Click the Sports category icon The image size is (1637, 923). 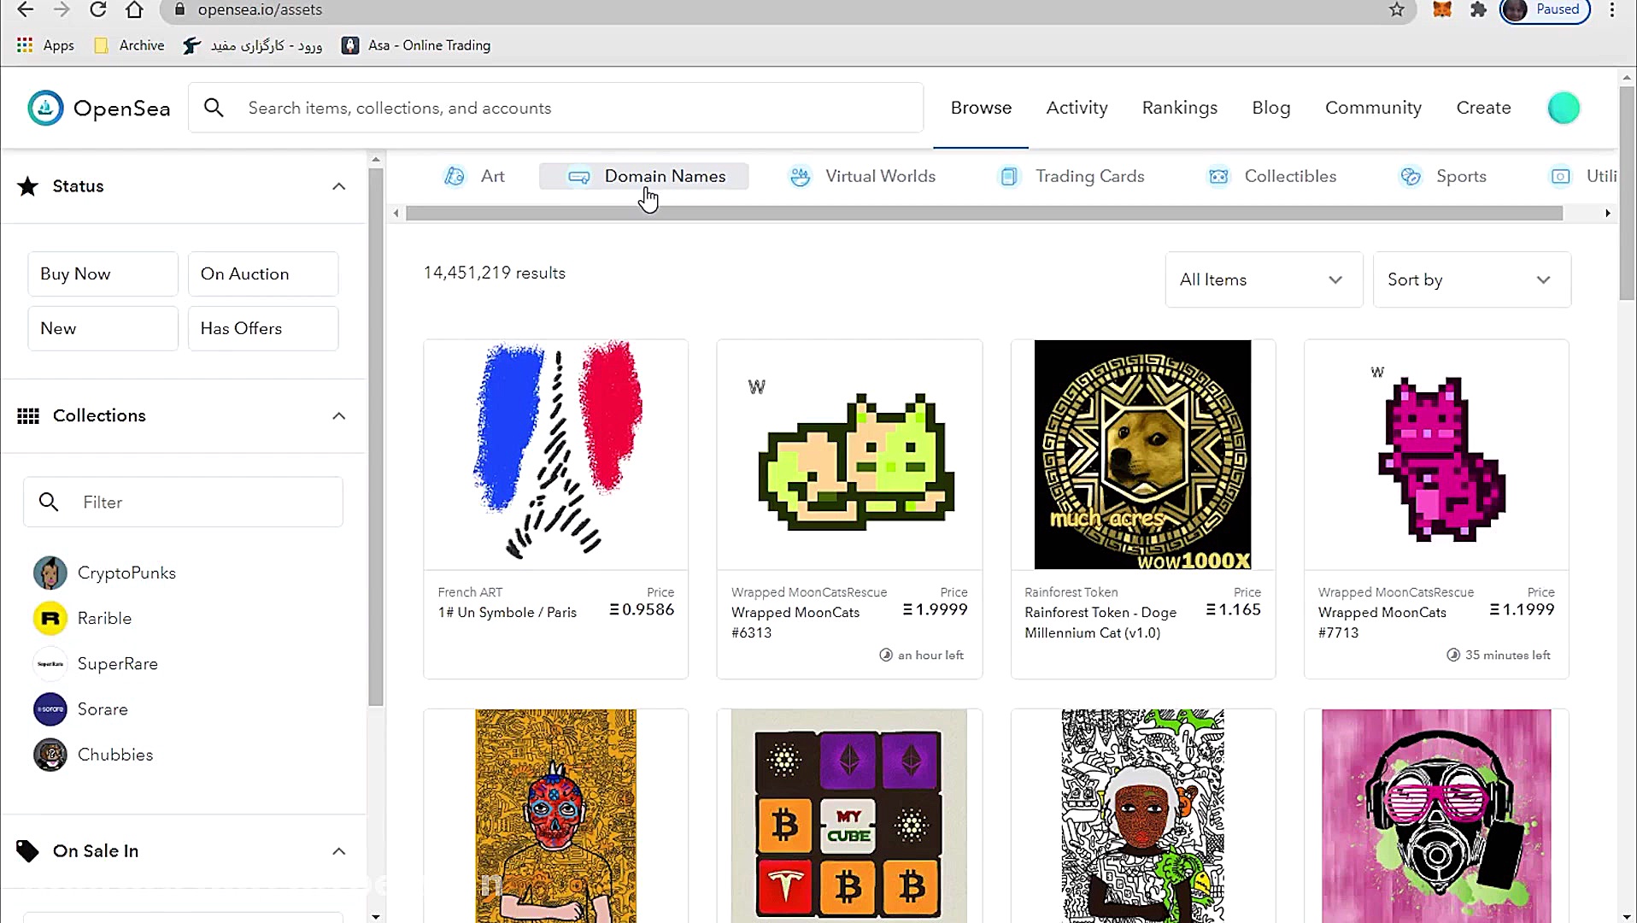coord(1411,176)
